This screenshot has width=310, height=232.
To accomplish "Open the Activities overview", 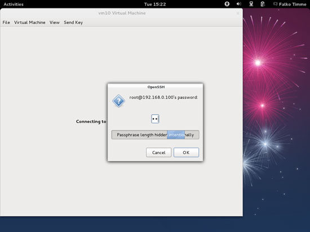I will (x=14, y=4).
